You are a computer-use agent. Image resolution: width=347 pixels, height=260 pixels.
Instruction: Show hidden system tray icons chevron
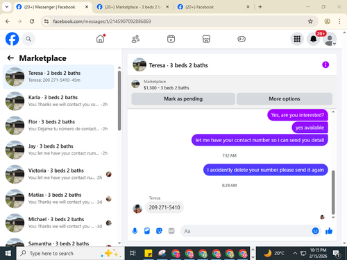(295, 253)
